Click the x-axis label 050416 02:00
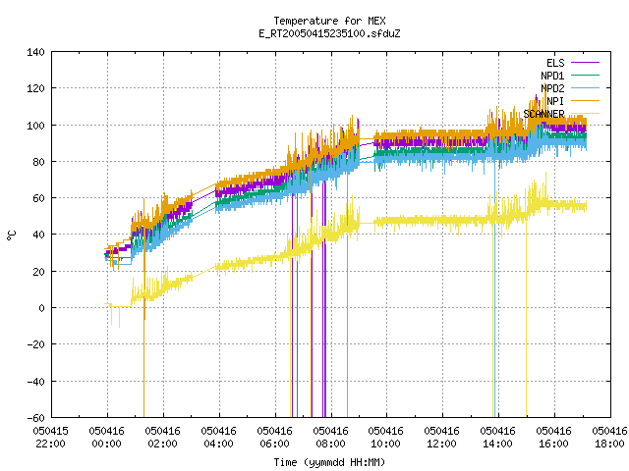The height and width of the screenshot is (471, 629). (x=162, y=438)
